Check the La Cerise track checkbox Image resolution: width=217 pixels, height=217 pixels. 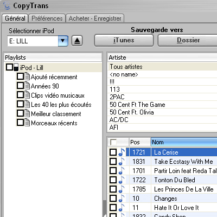click(x=113, y=152)
